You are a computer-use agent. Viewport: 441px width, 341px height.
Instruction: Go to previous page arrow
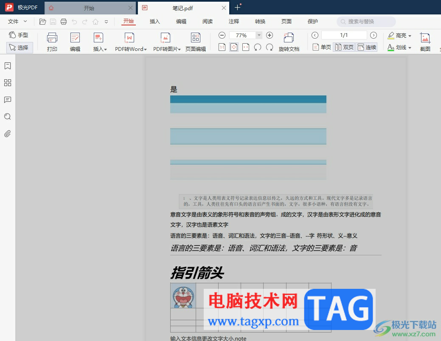coord(315,35)
